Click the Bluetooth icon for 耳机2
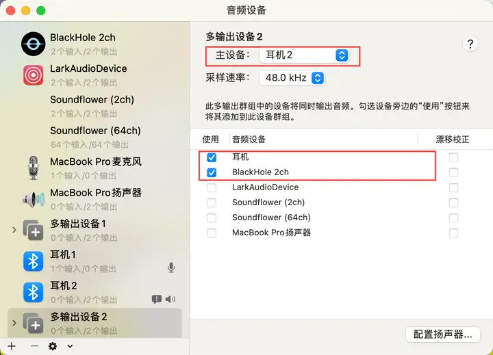Image resolution: width=493 pixels, height=355 pixels. tap(33, 292)
